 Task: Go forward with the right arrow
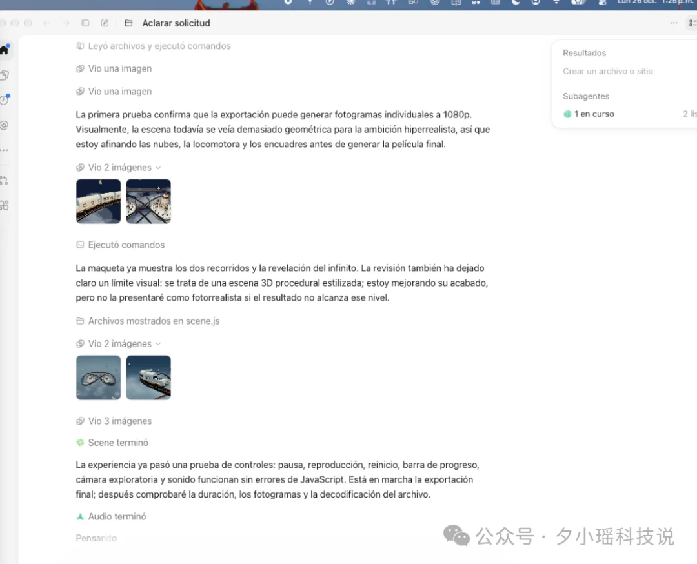(66, 23)
